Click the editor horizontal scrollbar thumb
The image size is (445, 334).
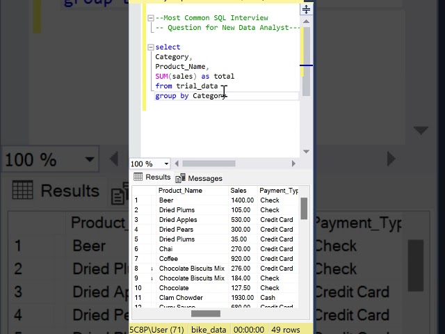[x=209, y=164]
